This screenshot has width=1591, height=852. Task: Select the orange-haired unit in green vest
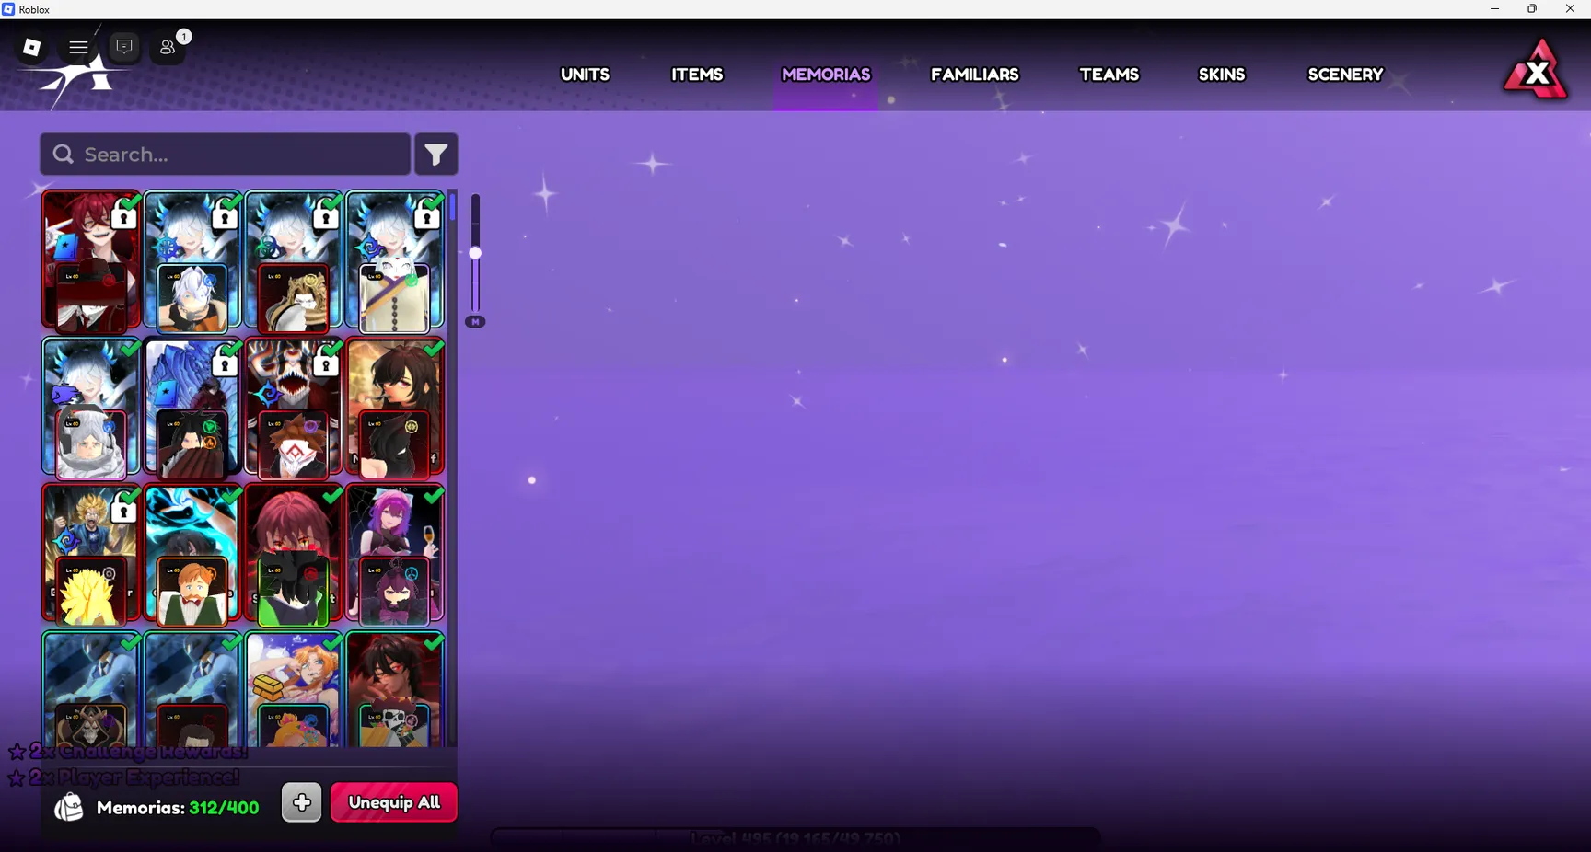click(x=192, y=593)
